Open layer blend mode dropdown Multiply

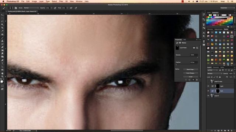coord(215,74)
